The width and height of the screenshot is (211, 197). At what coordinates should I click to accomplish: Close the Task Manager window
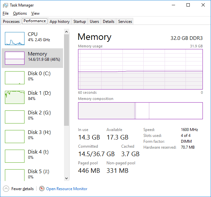[203, 5]
